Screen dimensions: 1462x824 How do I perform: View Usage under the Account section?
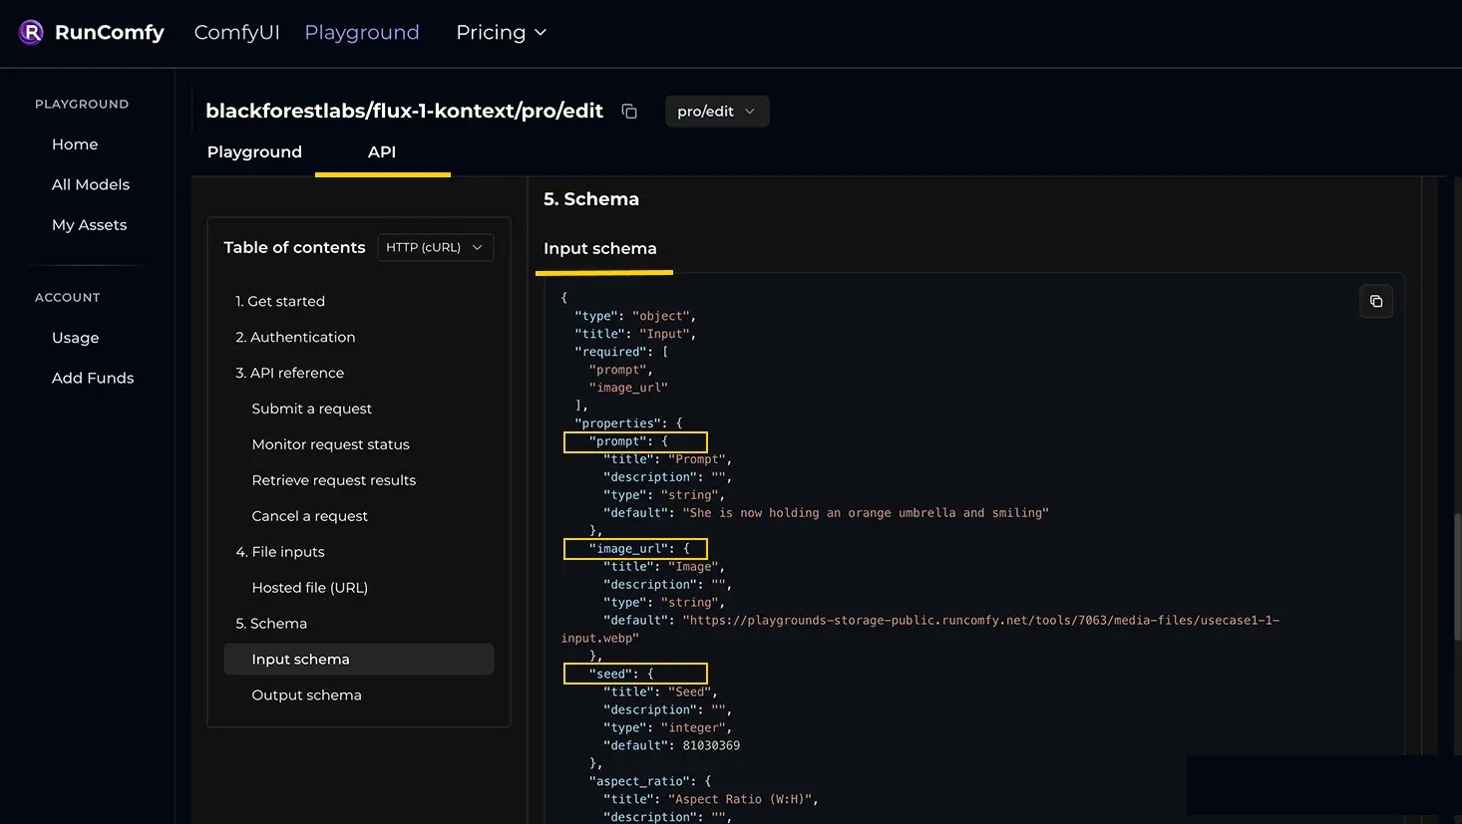(x=75, y=337)
